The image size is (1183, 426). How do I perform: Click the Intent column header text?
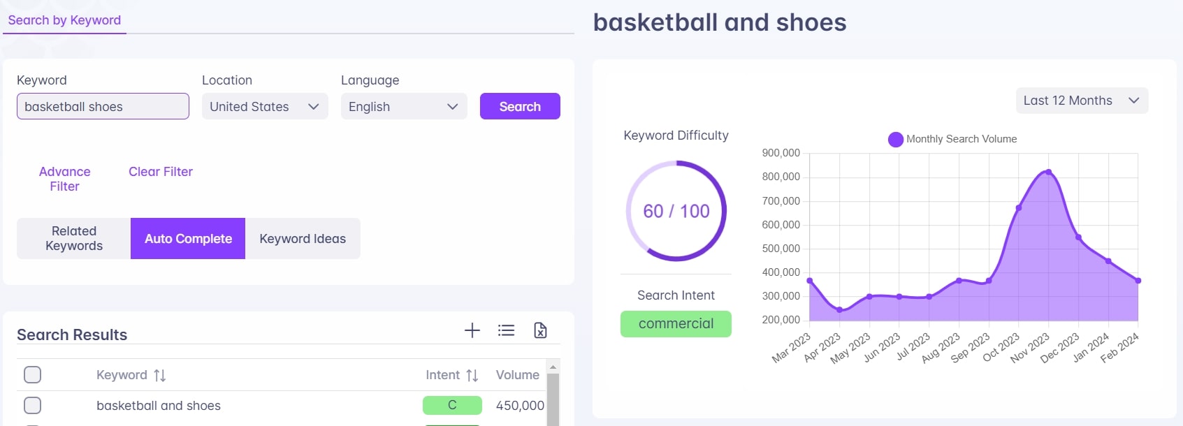click(x=443, y=375)
